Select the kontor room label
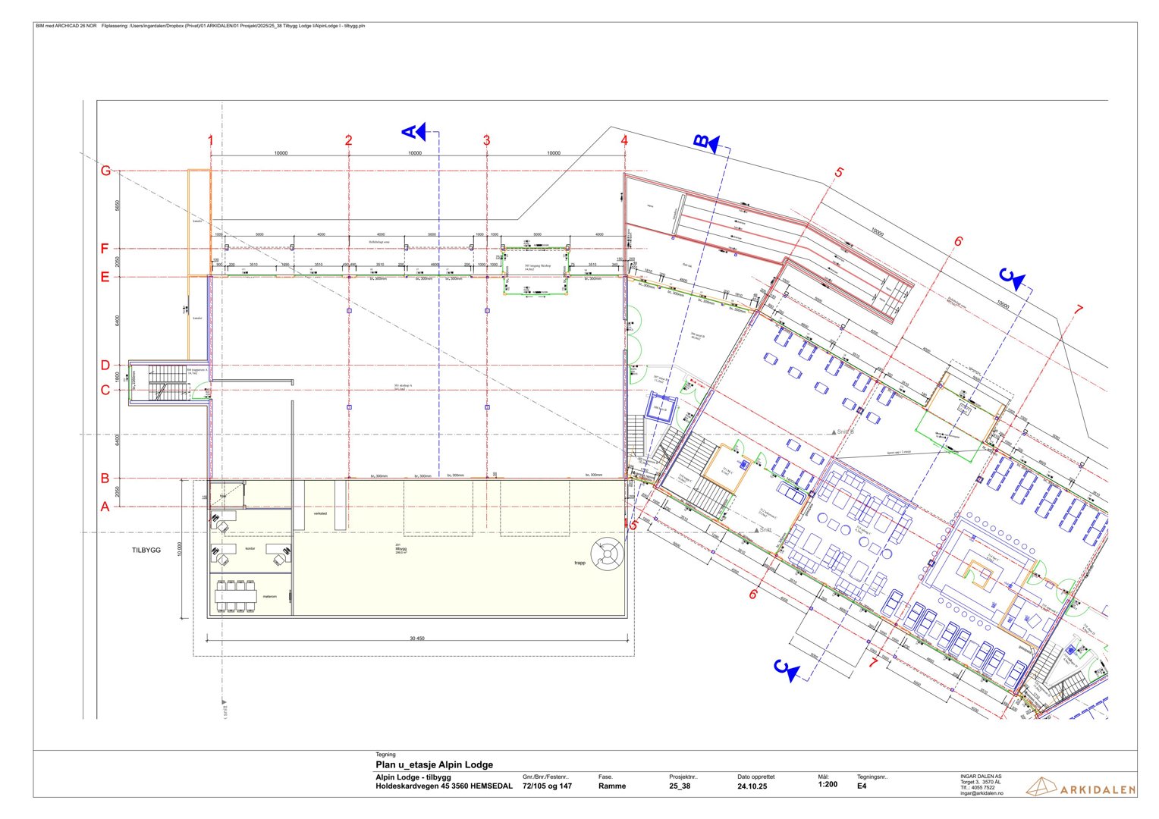This screenshot has width=1159, height=819. click(x=250, y=548)
